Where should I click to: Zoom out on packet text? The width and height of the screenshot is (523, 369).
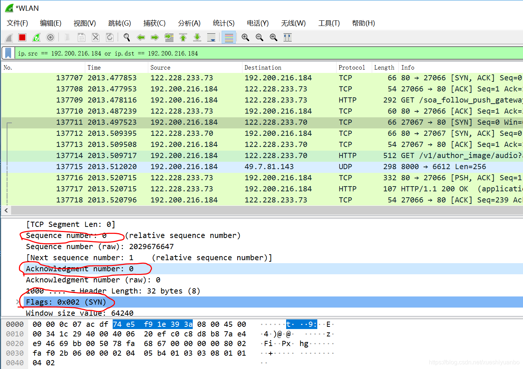click(259, 37)
